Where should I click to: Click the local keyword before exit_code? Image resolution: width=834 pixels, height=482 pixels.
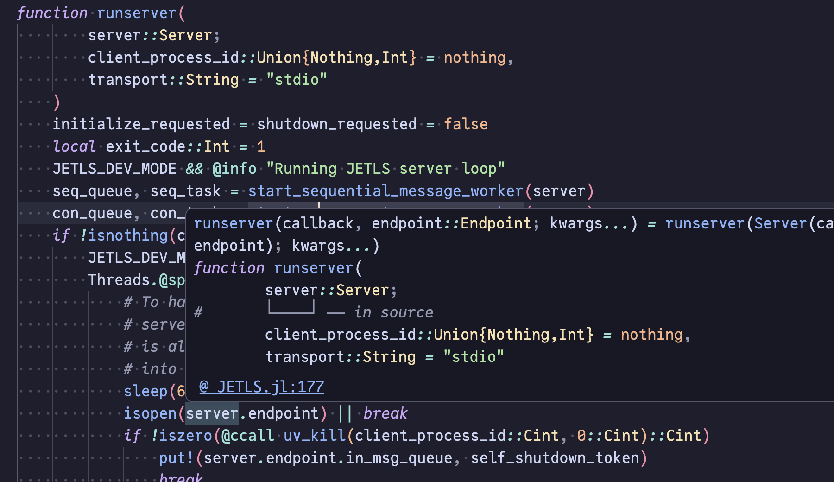click(x=74, y=146)
